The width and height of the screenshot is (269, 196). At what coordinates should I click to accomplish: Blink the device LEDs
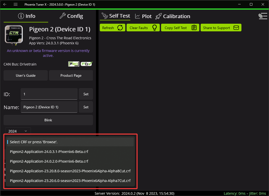pos(48,120)
